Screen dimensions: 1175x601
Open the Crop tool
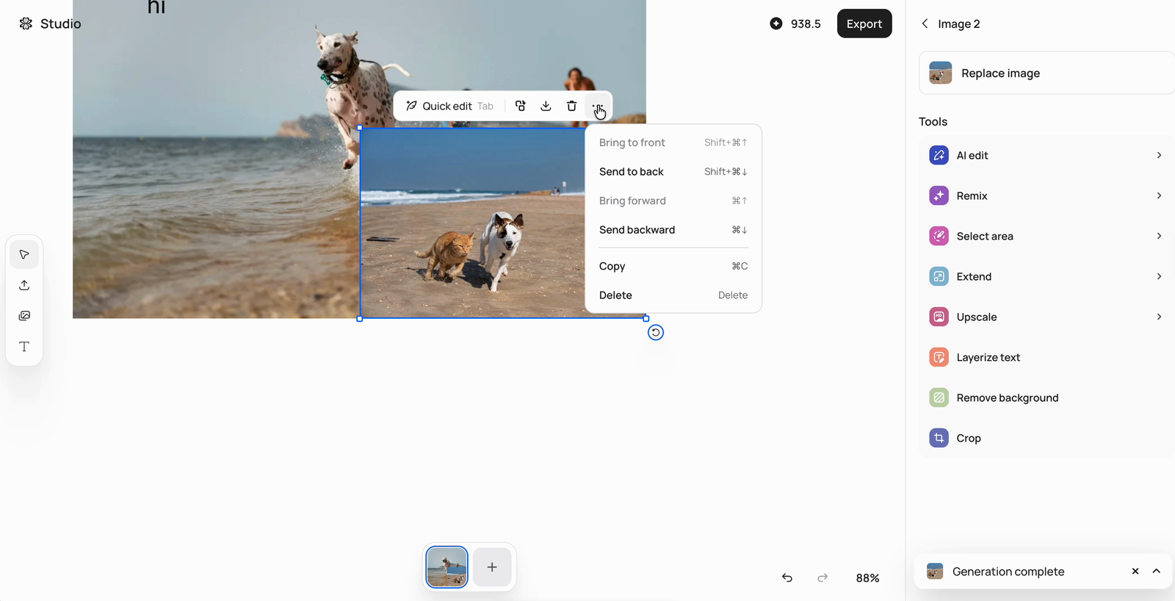click(x=1046, y=439)
